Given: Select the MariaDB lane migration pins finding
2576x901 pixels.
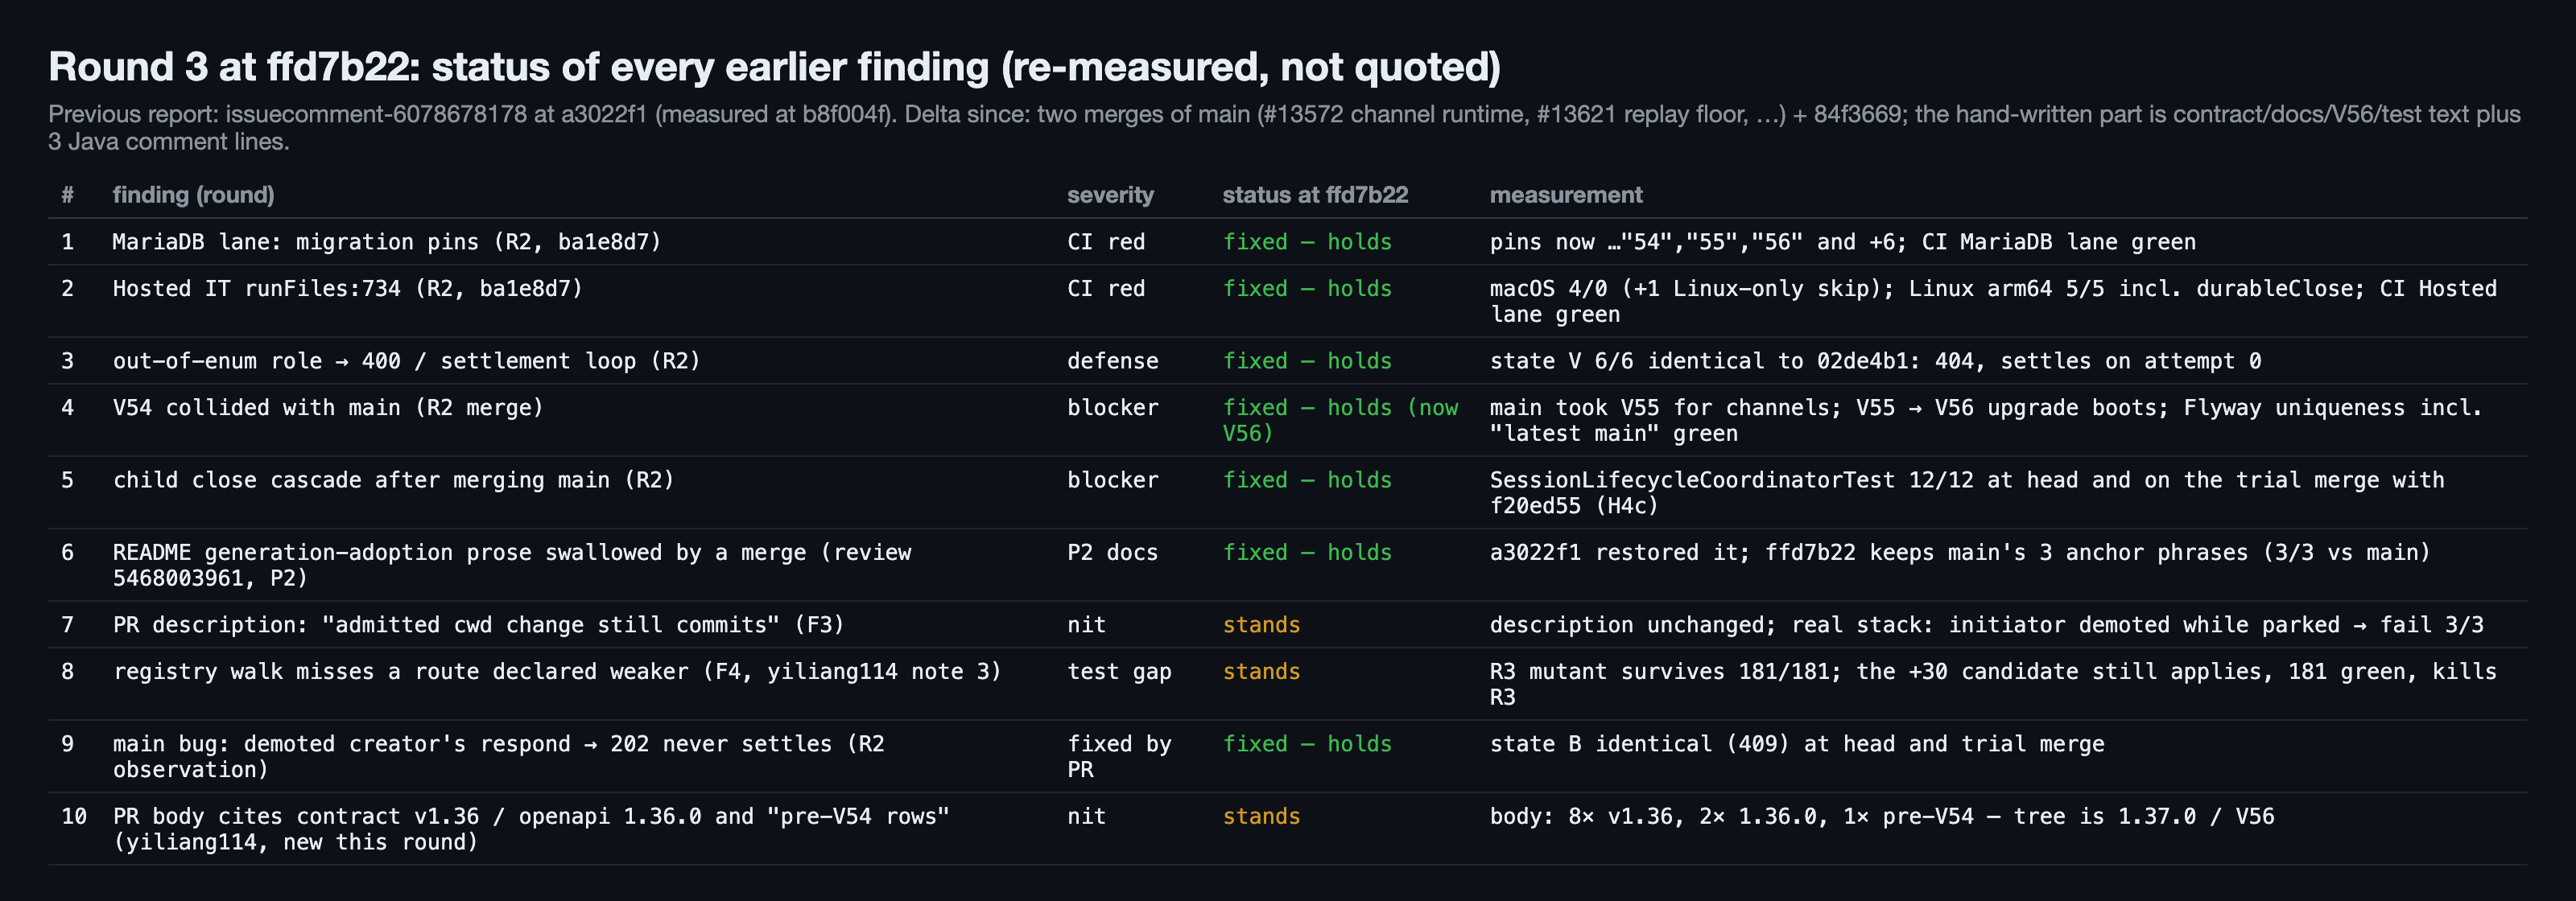Looking at the screenshot, I should (387, 241).
